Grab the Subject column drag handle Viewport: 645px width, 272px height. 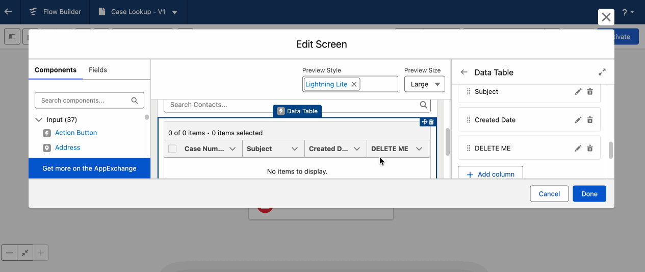click(x=469, y=92)
